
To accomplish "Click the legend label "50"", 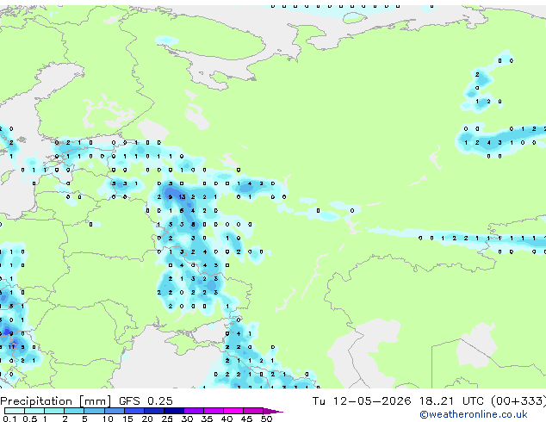I will (266, 419).
